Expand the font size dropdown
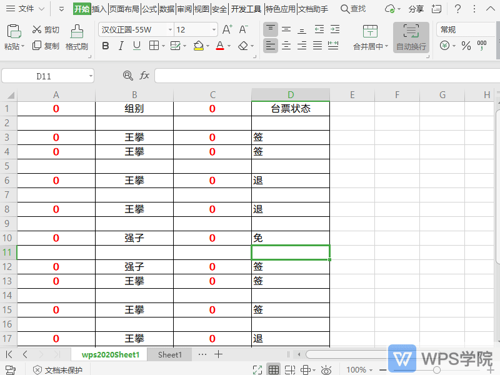This screenshot has width=500, height=375. point(214,30)
